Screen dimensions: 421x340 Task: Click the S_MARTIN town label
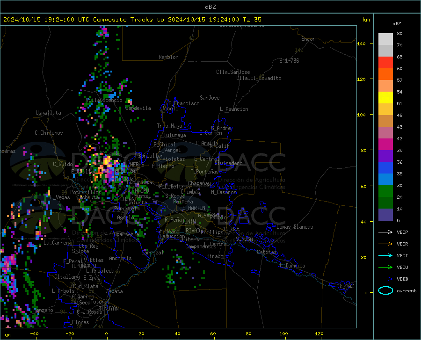[x=194, y=208]
